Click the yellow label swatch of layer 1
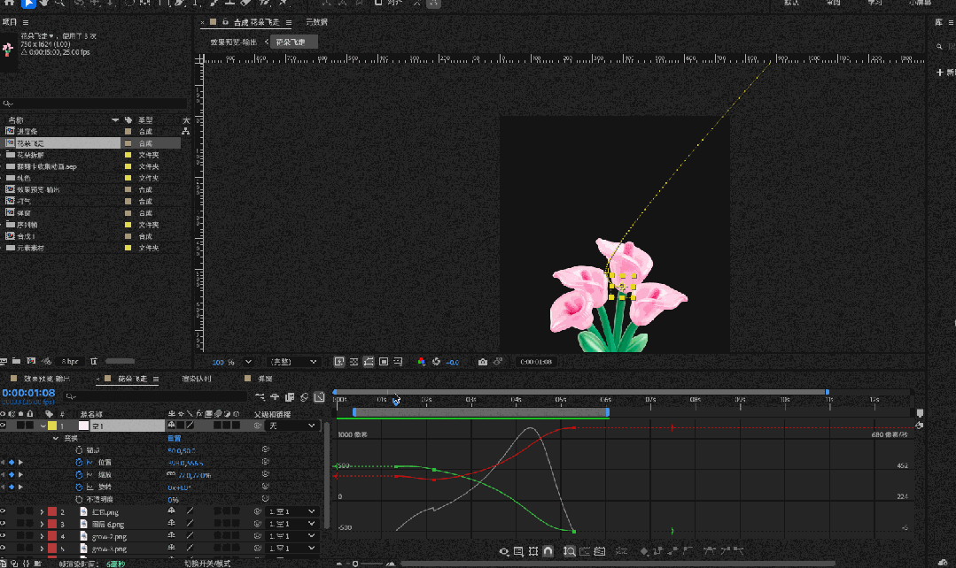The height and width of the screenshot is (568, 956). pyautogui.click(x=52, y=426)
